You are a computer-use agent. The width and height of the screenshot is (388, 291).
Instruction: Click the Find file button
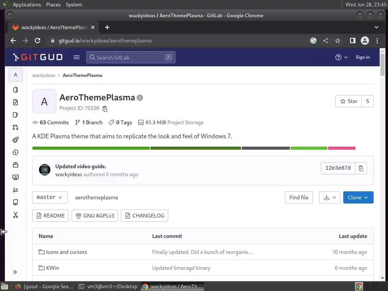pos(299,197)
